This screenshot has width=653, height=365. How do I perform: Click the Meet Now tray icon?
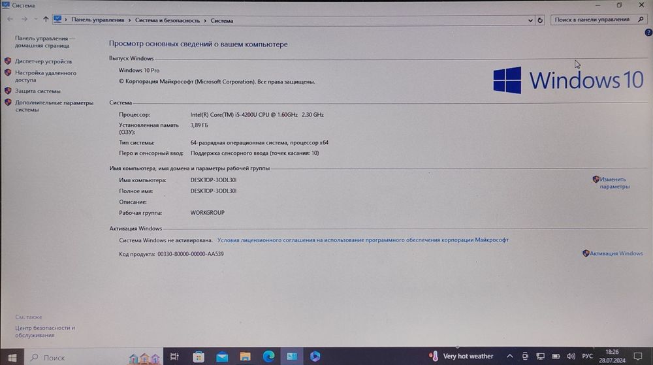(x=525, y=357)
